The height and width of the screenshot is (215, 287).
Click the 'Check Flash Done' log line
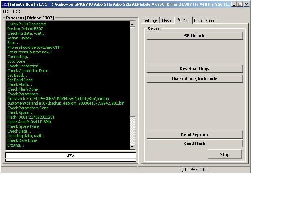click(x=23, y=89)
